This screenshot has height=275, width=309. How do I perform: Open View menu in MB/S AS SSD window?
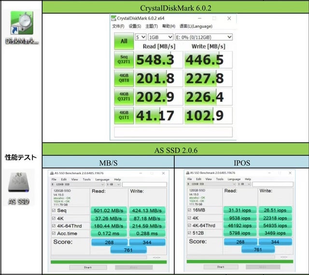pyautogui.click(x=74, y=179)
